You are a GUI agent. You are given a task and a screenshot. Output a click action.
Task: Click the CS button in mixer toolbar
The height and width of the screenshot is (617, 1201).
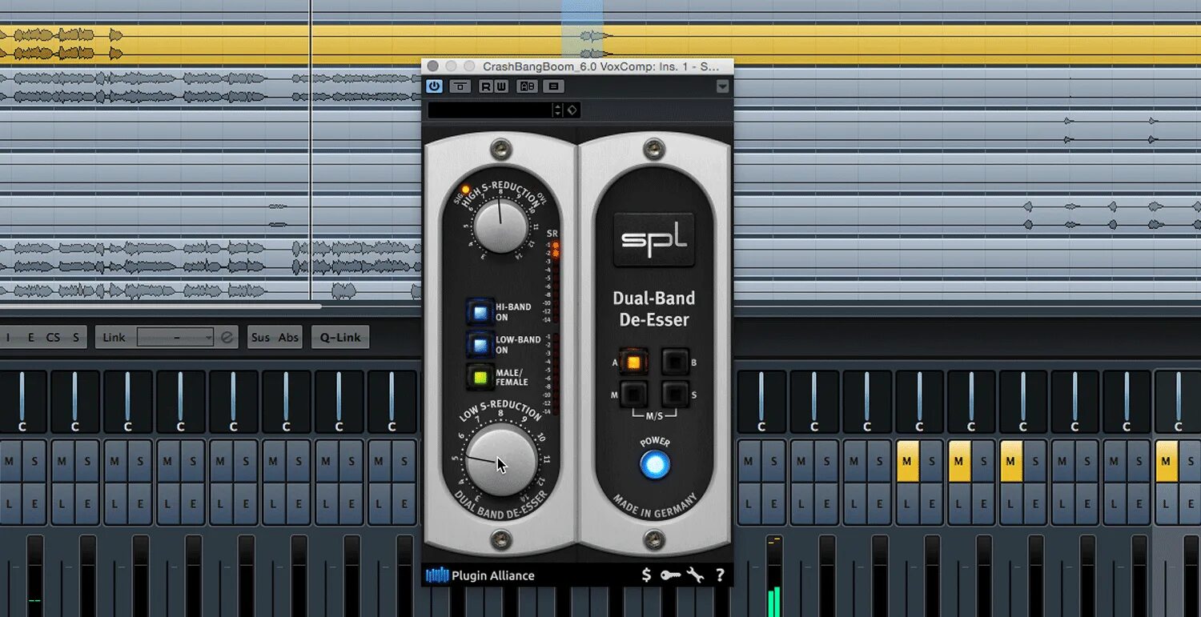53,337
